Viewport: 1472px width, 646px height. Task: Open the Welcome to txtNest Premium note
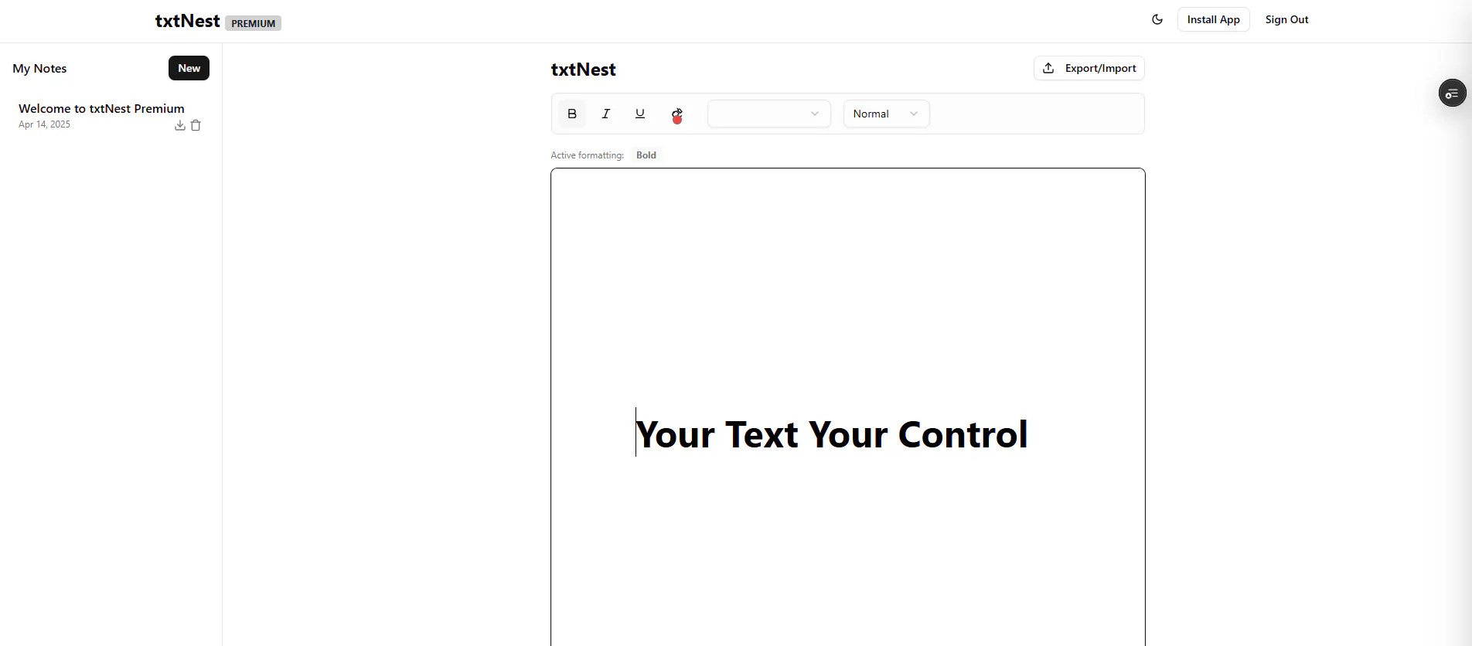101,108
